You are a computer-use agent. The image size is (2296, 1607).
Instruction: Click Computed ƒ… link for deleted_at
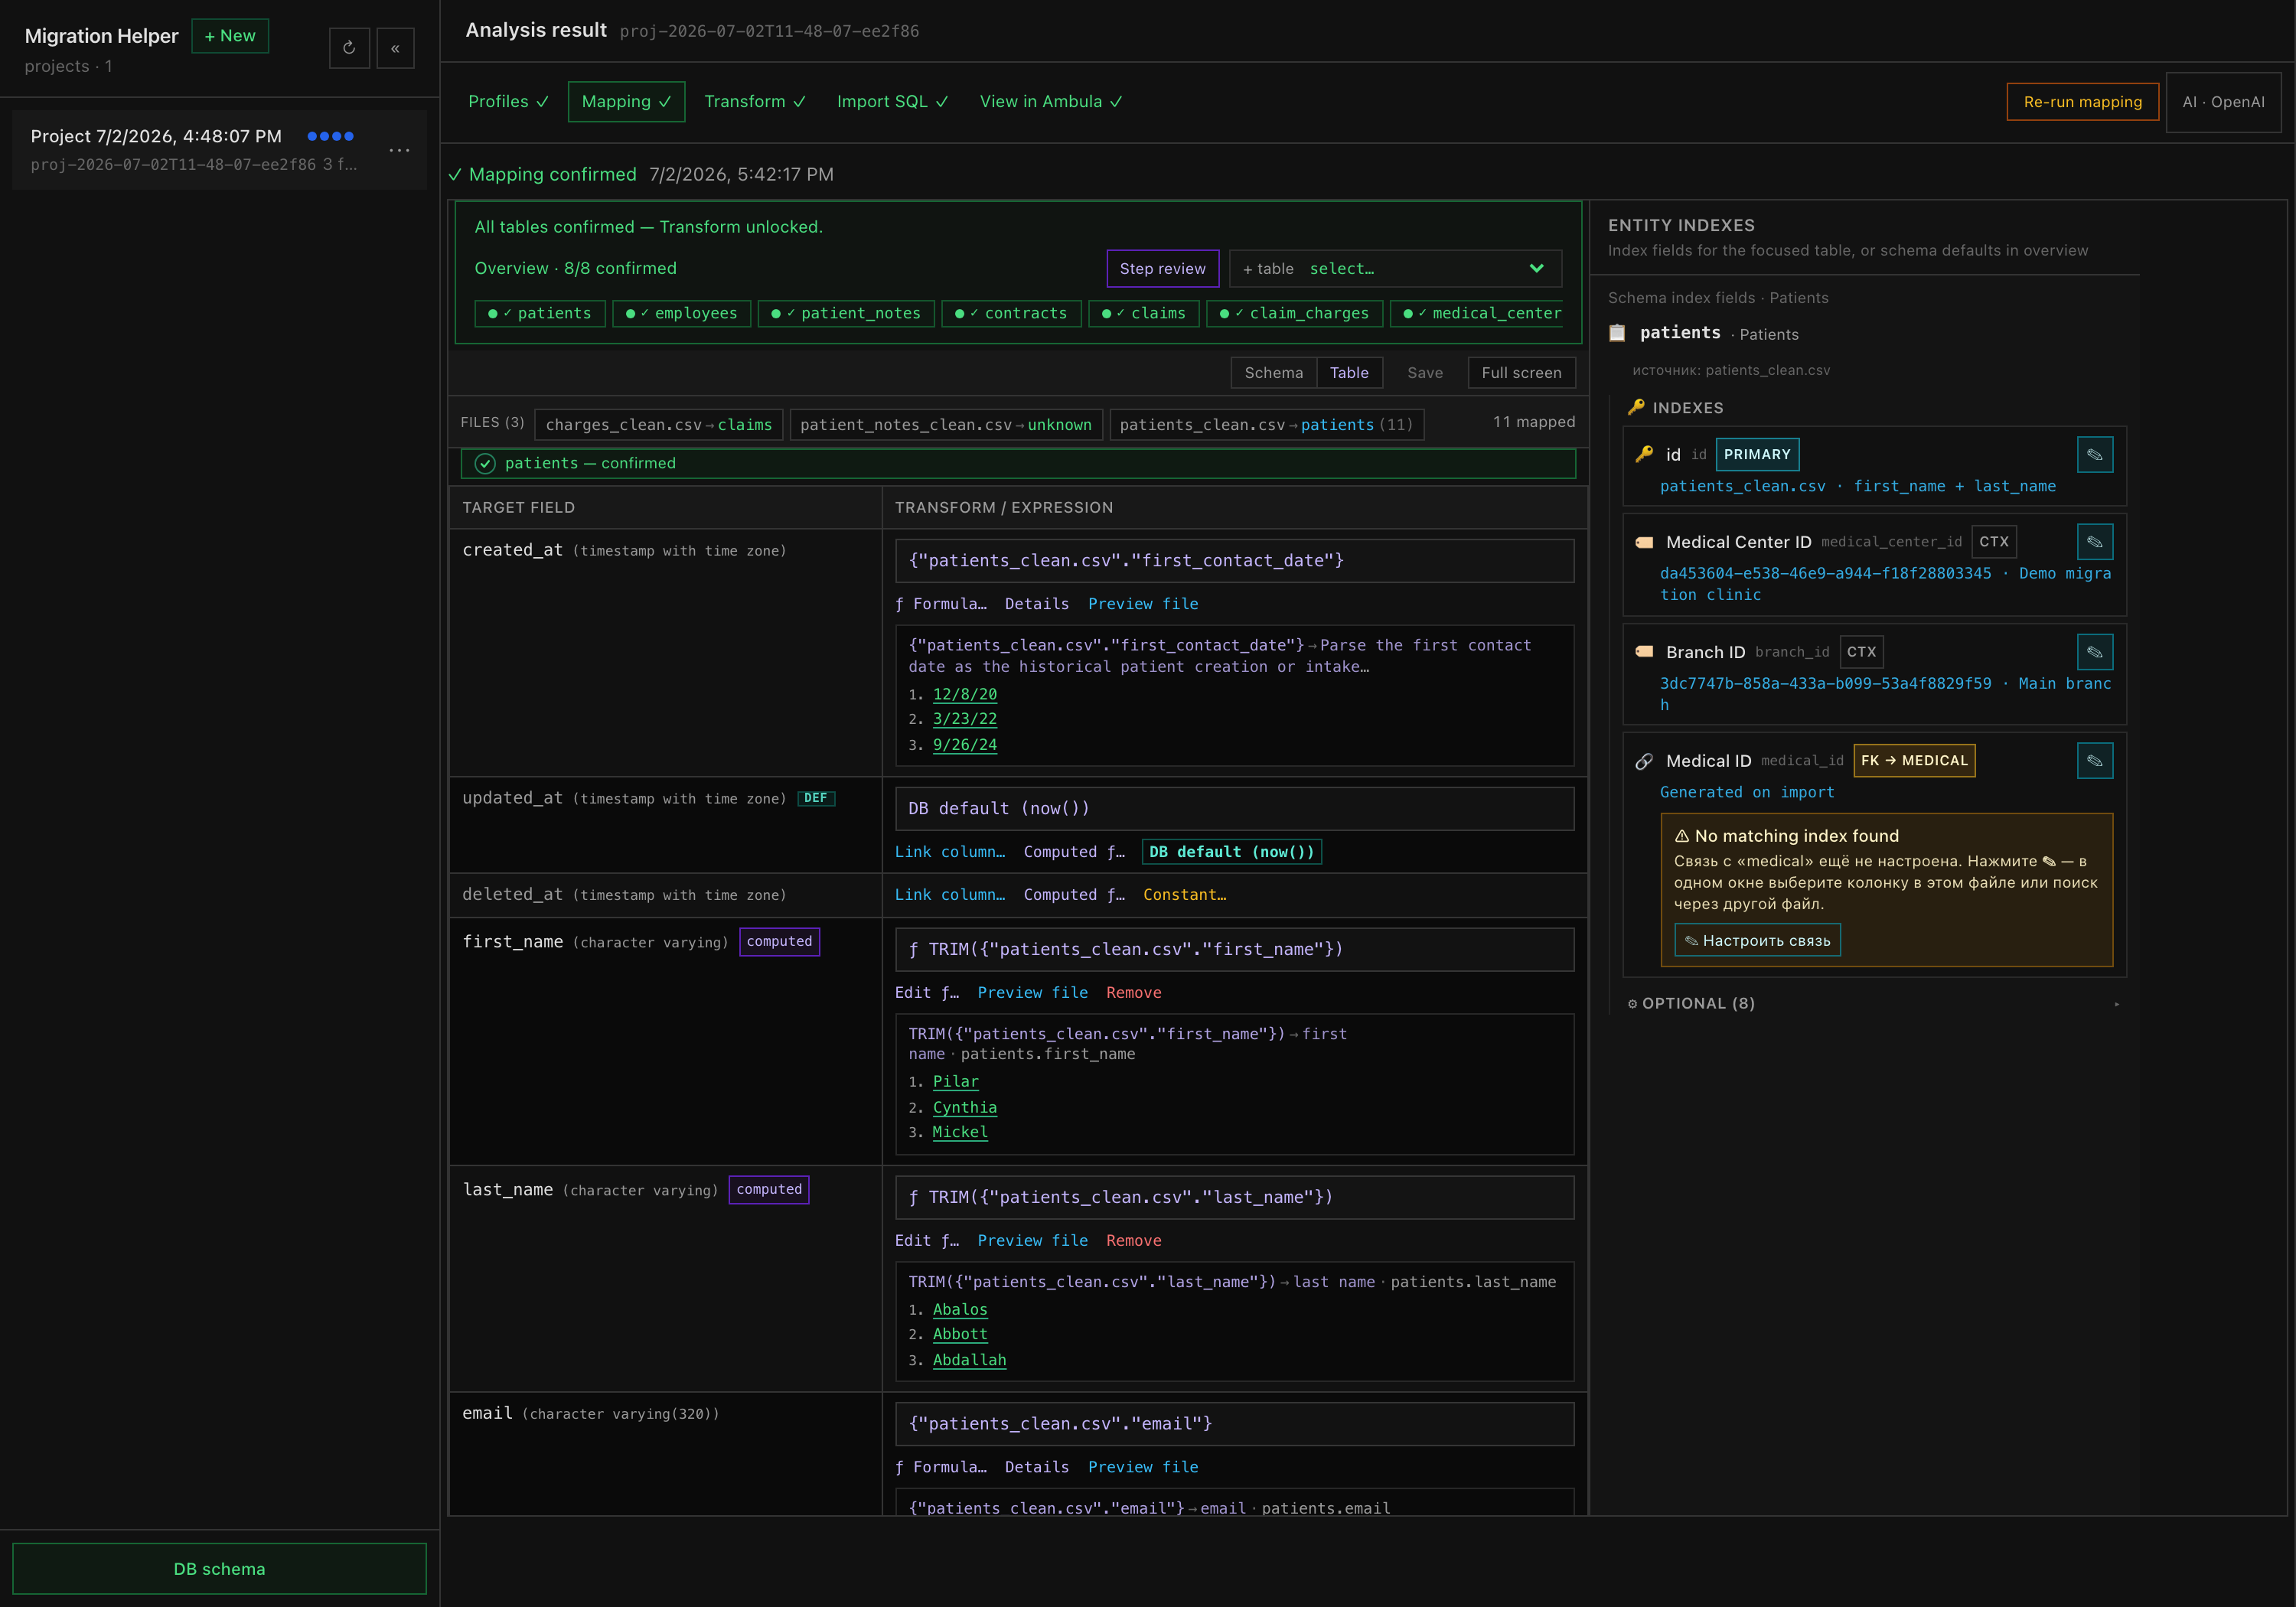pyautogui.click(x=1074, y=895)
